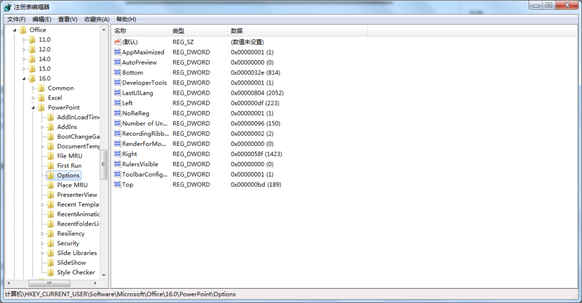582x303 pixels.
Task: Click the folder icon next to File MRU
Action: click(x=51, y=156)
